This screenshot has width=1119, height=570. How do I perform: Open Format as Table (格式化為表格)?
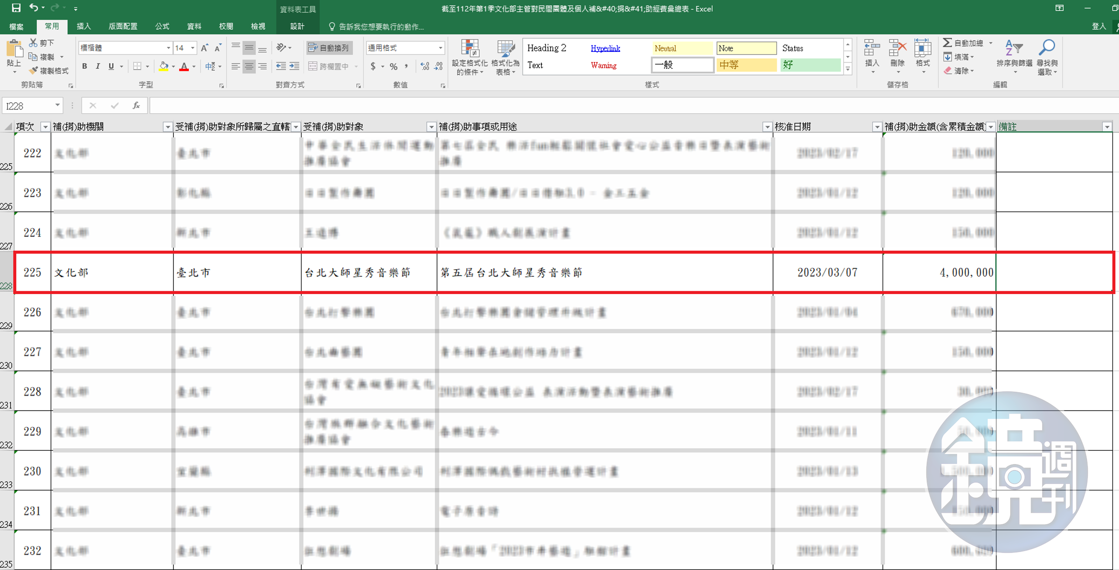pos(505,58)
